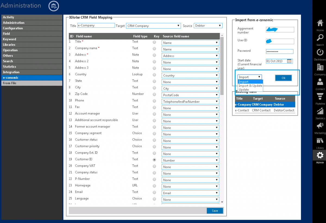
Task: Click the User ID input field
Action: click(x=280, y=41)
